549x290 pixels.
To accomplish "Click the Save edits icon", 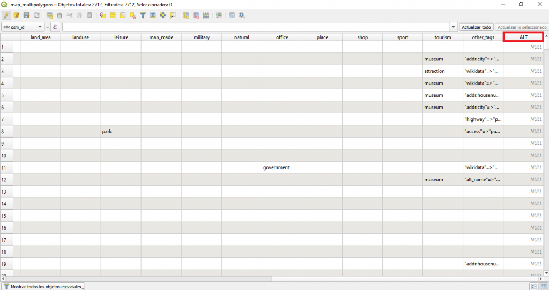I will click(26, 16).
